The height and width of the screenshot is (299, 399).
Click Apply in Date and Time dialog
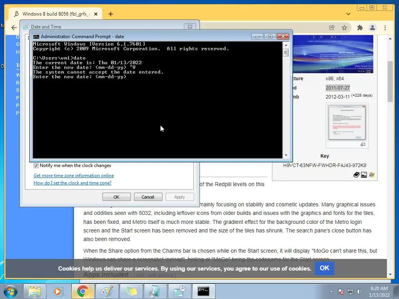pyautogui.click(x=180, y=197)
